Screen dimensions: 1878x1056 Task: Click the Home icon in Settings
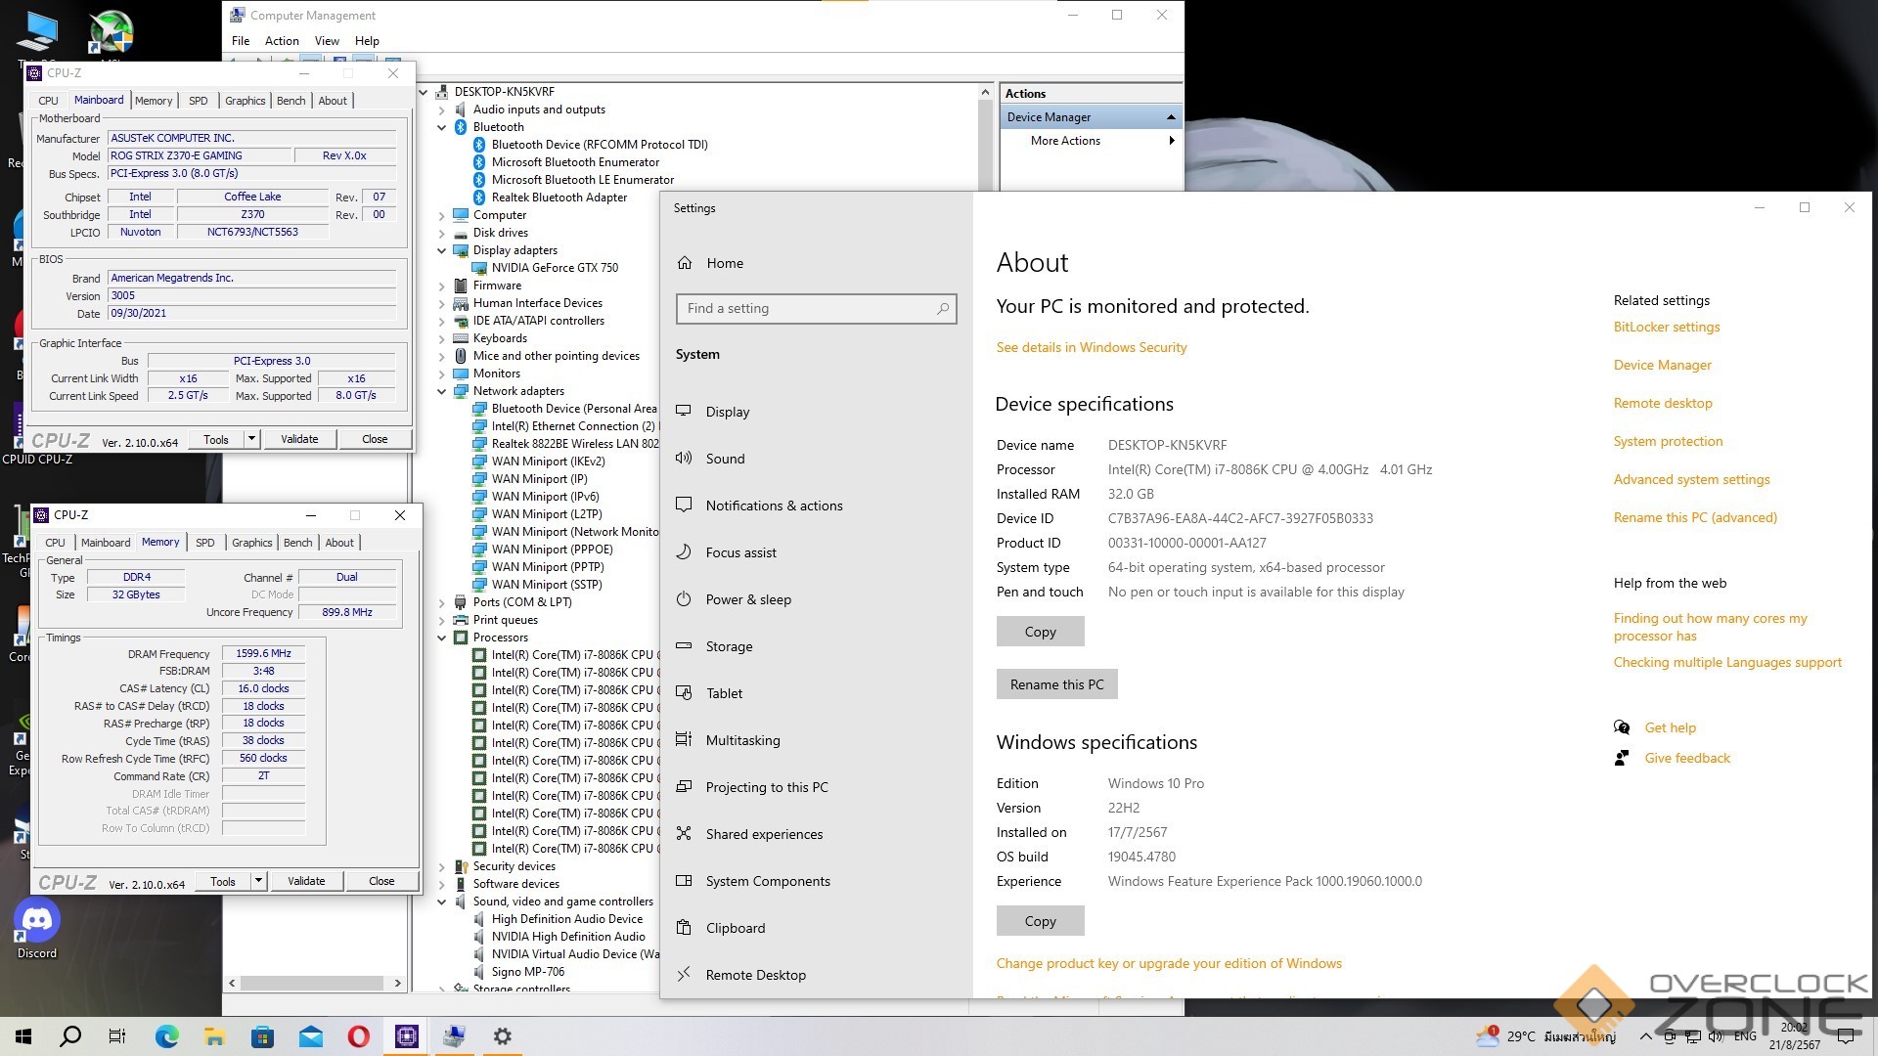(685, 263)
